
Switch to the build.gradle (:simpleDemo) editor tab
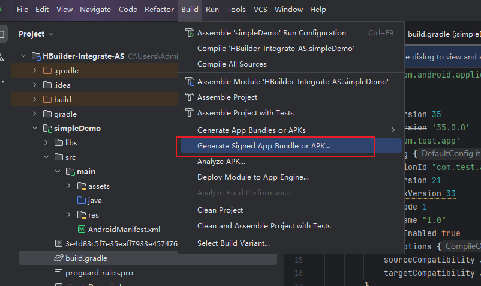pyautogui.click(x=444, y=34)
